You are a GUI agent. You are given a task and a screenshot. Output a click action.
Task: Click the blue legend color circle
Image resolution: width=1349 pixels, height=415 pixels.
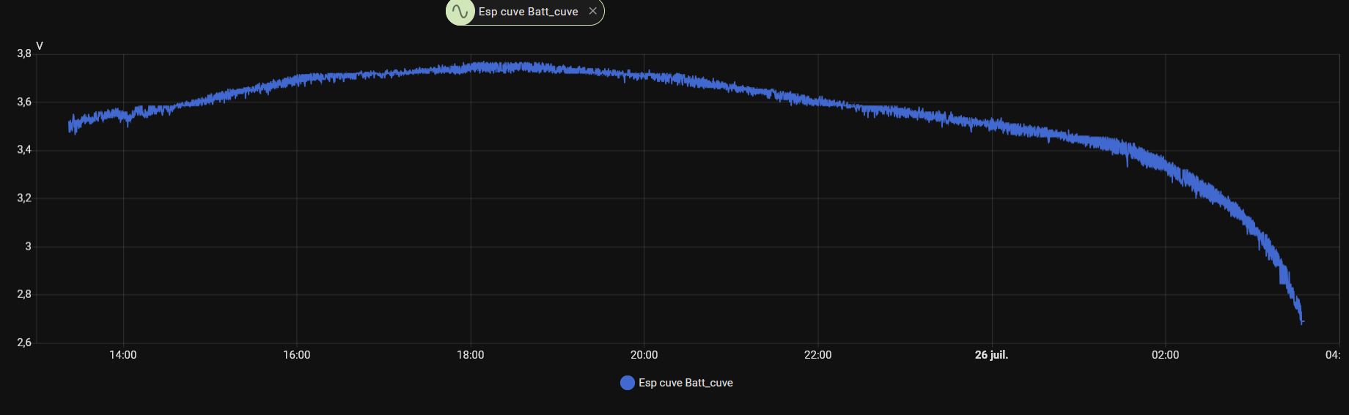point(627,383)
